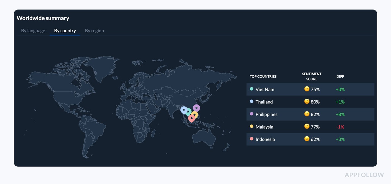Image resolution: width=391 pixels, height=184 pixels.
Task: Click the pink Indonesia map pin
Action: pyautogui.click(x=192, y=118)
